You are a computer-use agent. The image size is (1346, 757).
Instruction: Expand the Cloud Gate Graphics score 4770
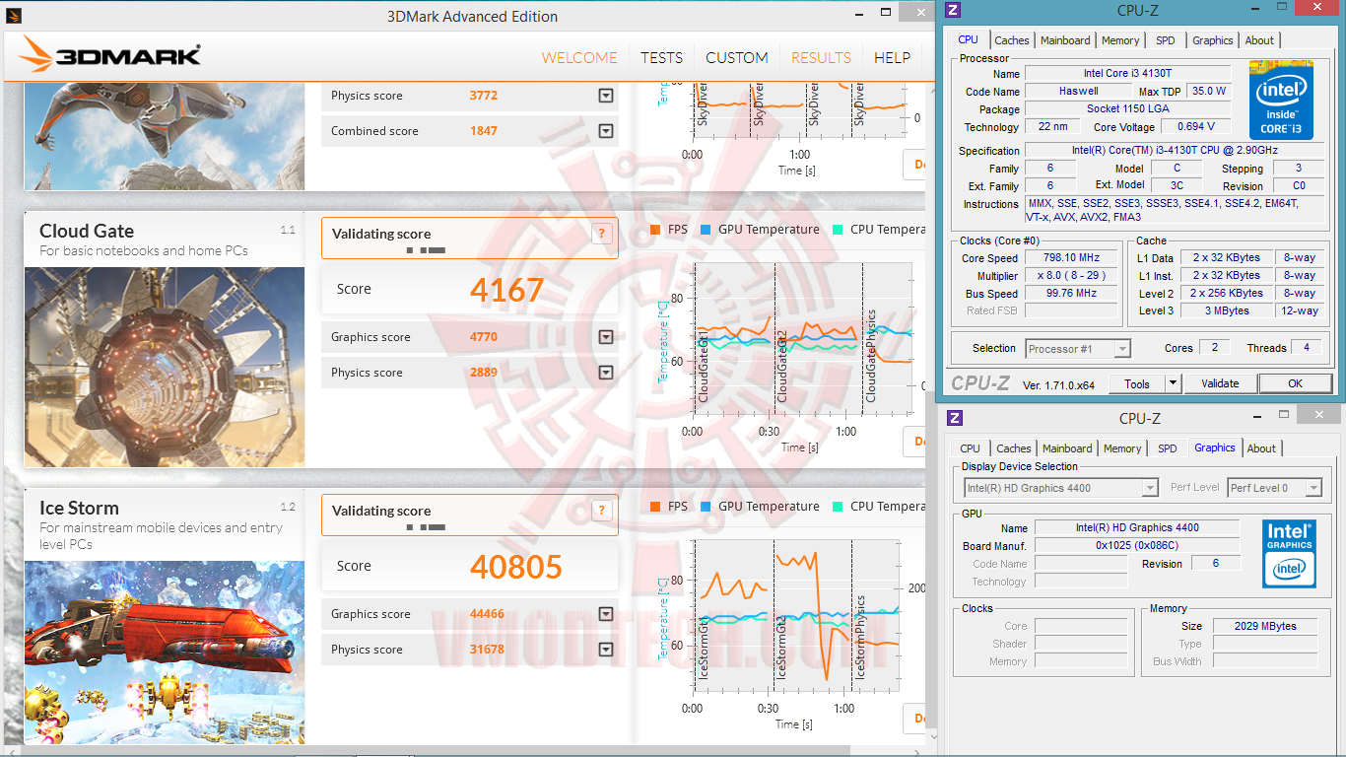(606, 337)
